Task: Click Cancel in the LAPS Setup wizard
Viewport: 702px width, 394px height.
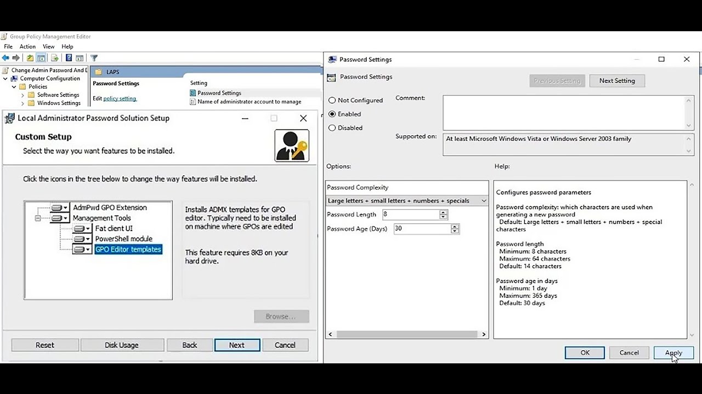Action: [x=285, y=345]
